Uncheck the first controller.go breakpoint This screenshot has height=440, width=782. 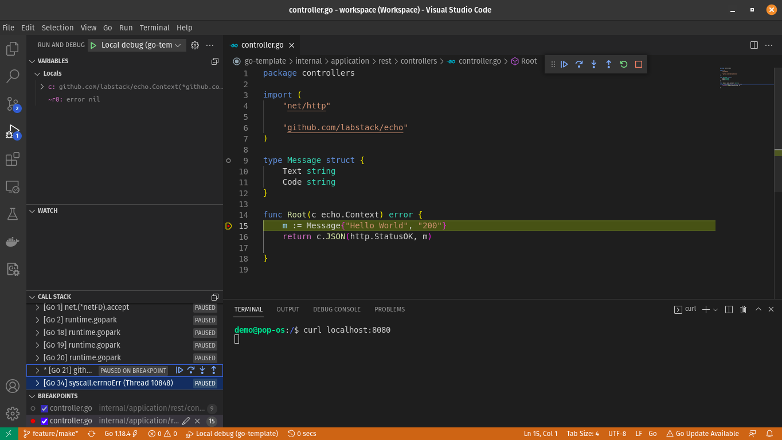pyautogui.click(x=44, y=408)
